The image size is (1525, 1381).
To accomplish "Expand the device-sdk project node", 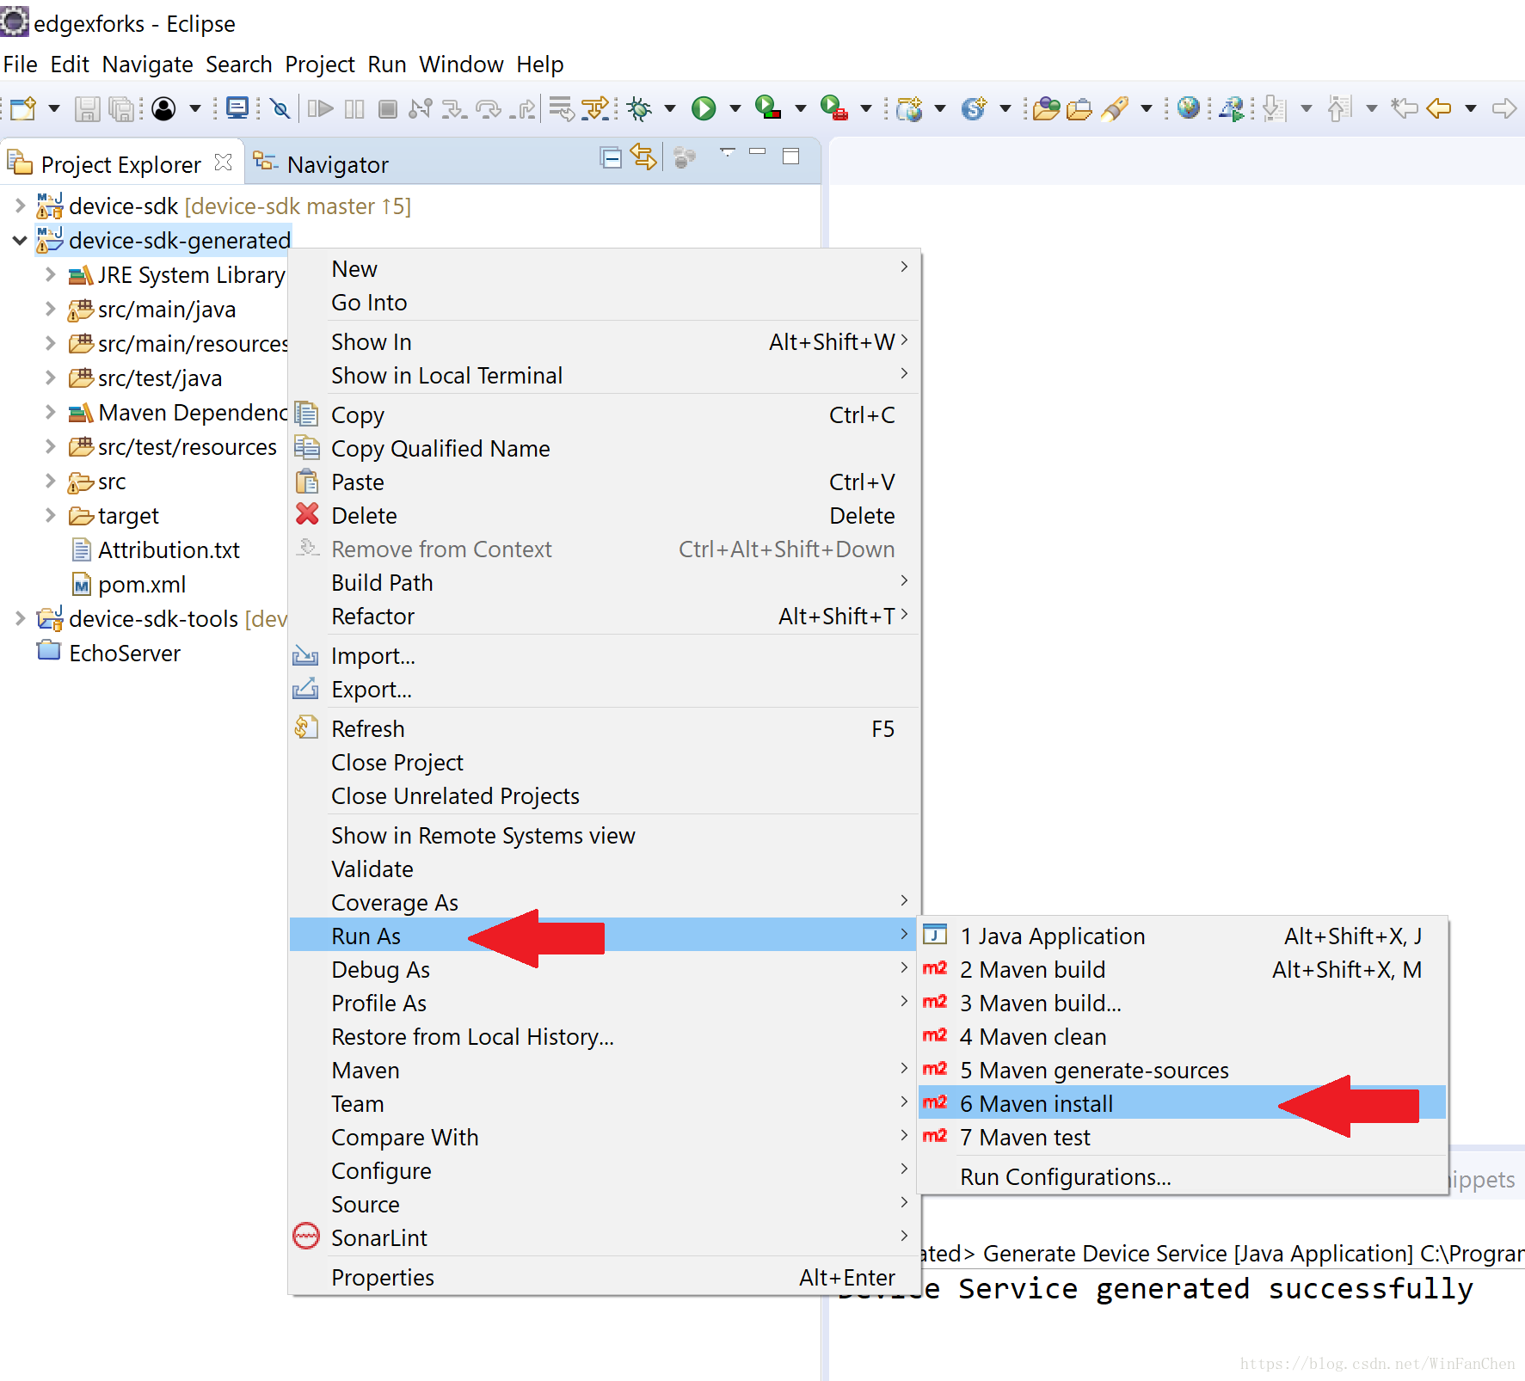I will coord(20,206).
